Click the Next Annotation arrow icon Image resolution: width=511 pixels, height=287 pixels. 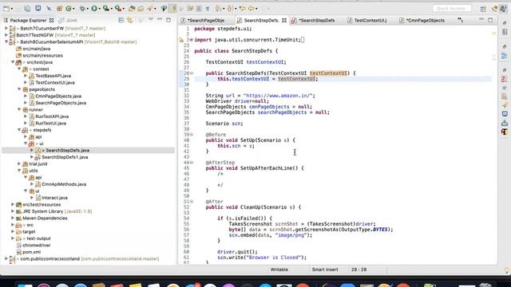[218, 9]
